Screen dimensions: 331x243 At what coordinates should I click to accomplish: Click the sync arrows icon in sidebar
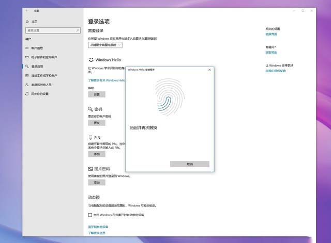27,94
